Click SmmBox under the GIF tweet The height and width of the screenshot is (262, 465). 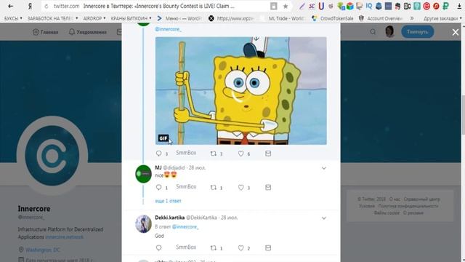tap(186, 153)
